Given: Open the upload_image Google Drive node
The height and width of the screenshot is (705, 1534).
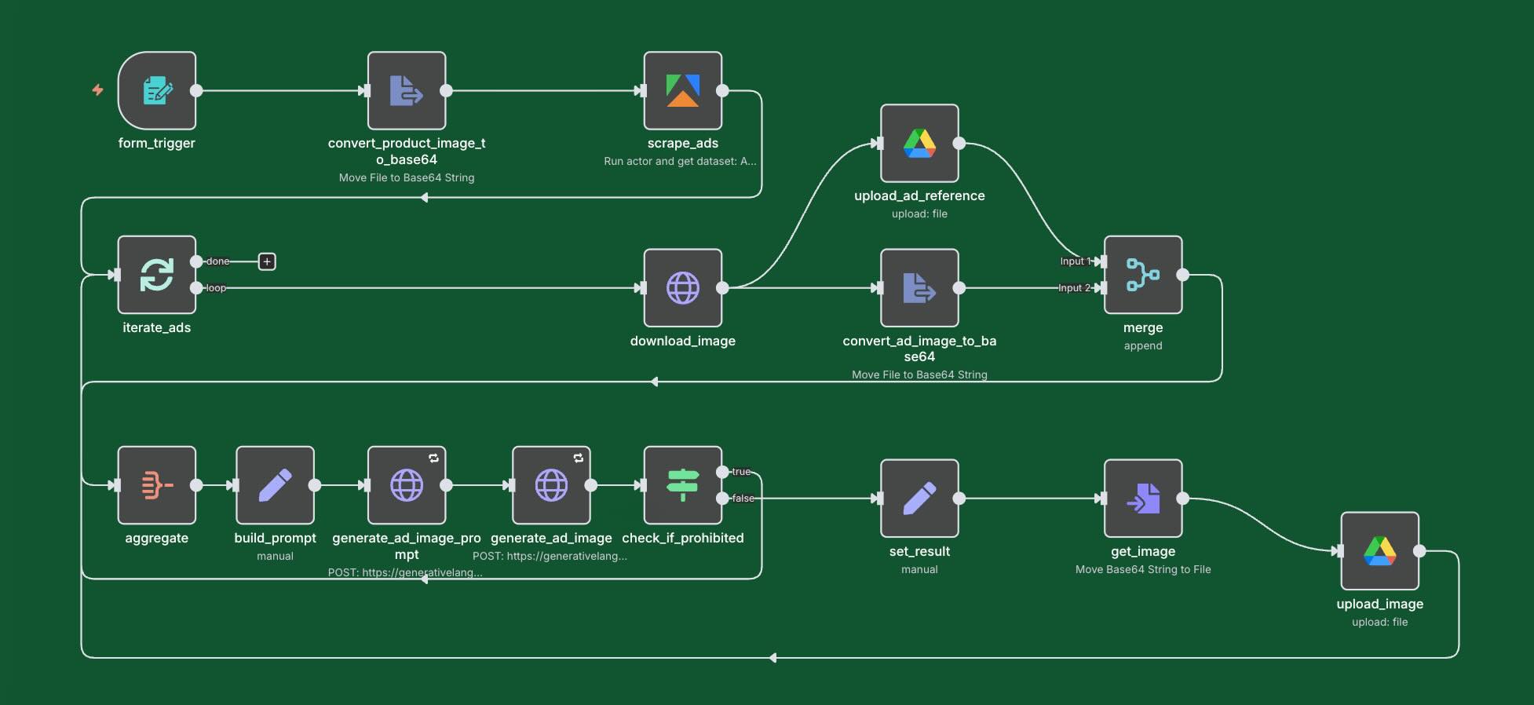Looking at the screenshot, I should 1379,551.
